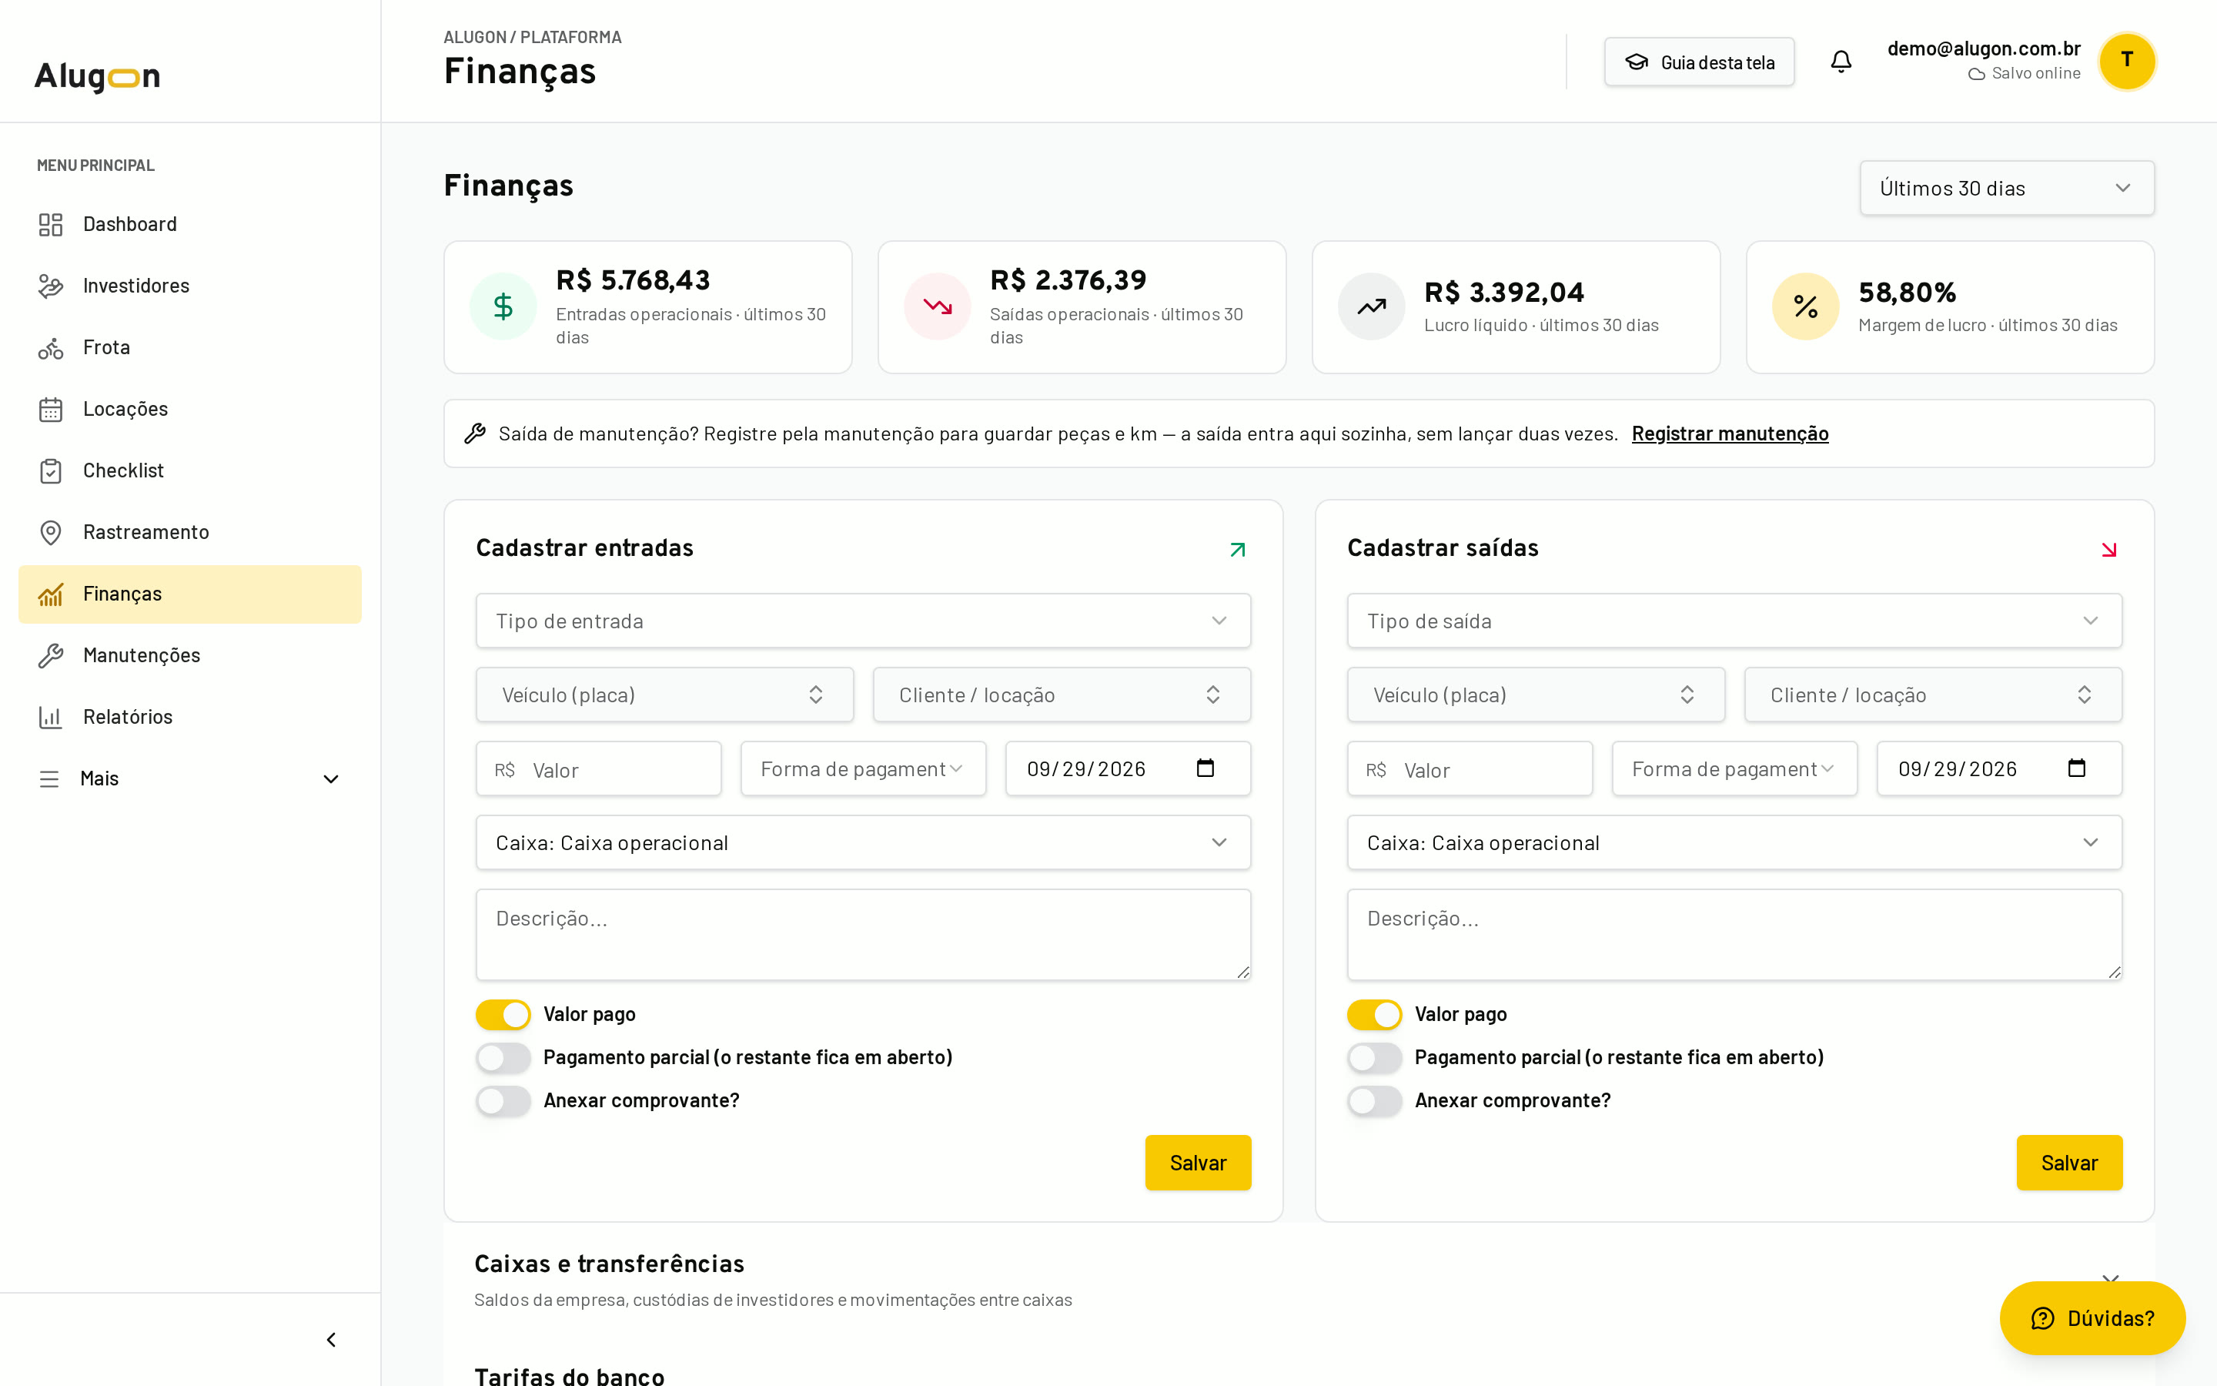
Task: Click the percent icon on Margem de lucro card
Action: pyautogui.click(x=1806, y=306)
